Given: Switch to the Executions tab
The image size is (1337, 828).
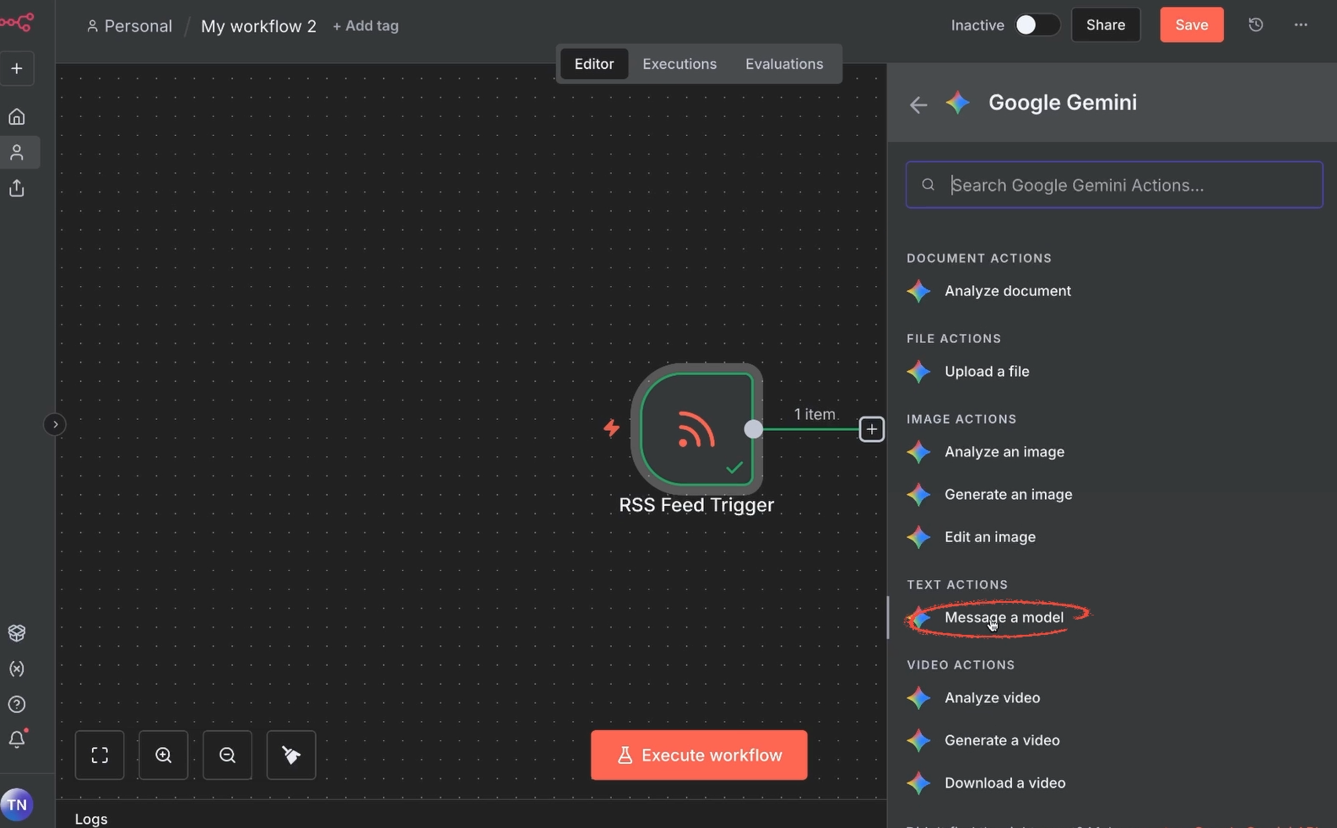Looking at the screenshot, I should pos(679,64).
